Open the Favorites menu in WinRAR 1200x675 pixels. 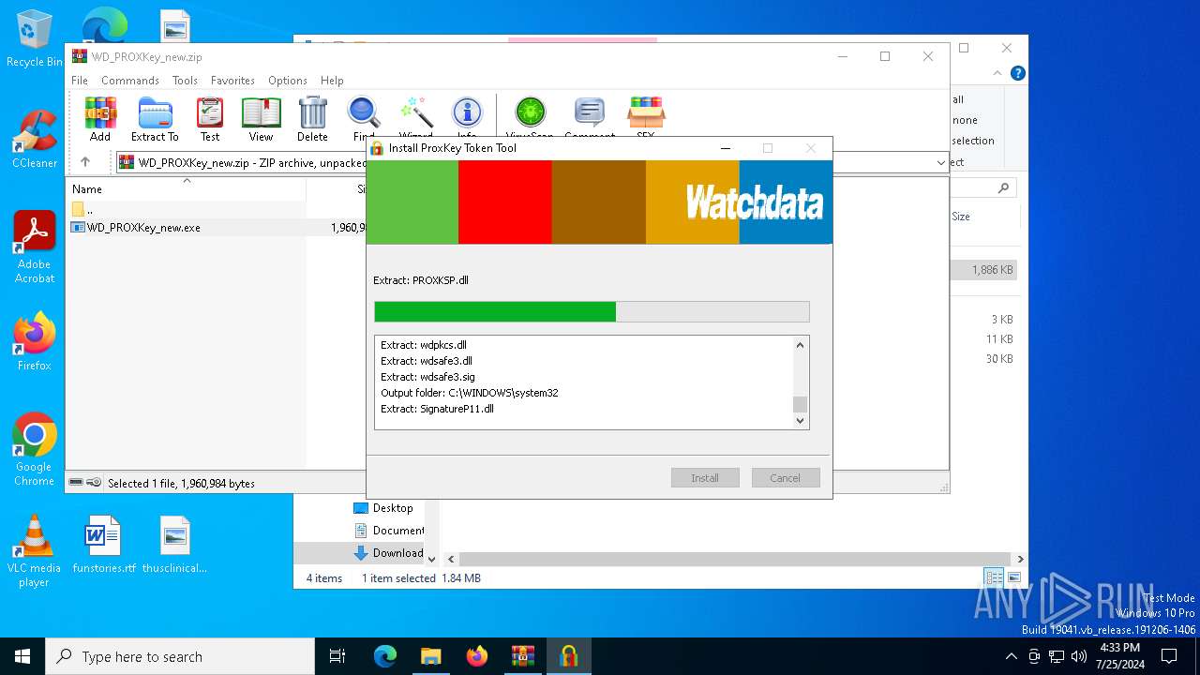pos(232,81)
